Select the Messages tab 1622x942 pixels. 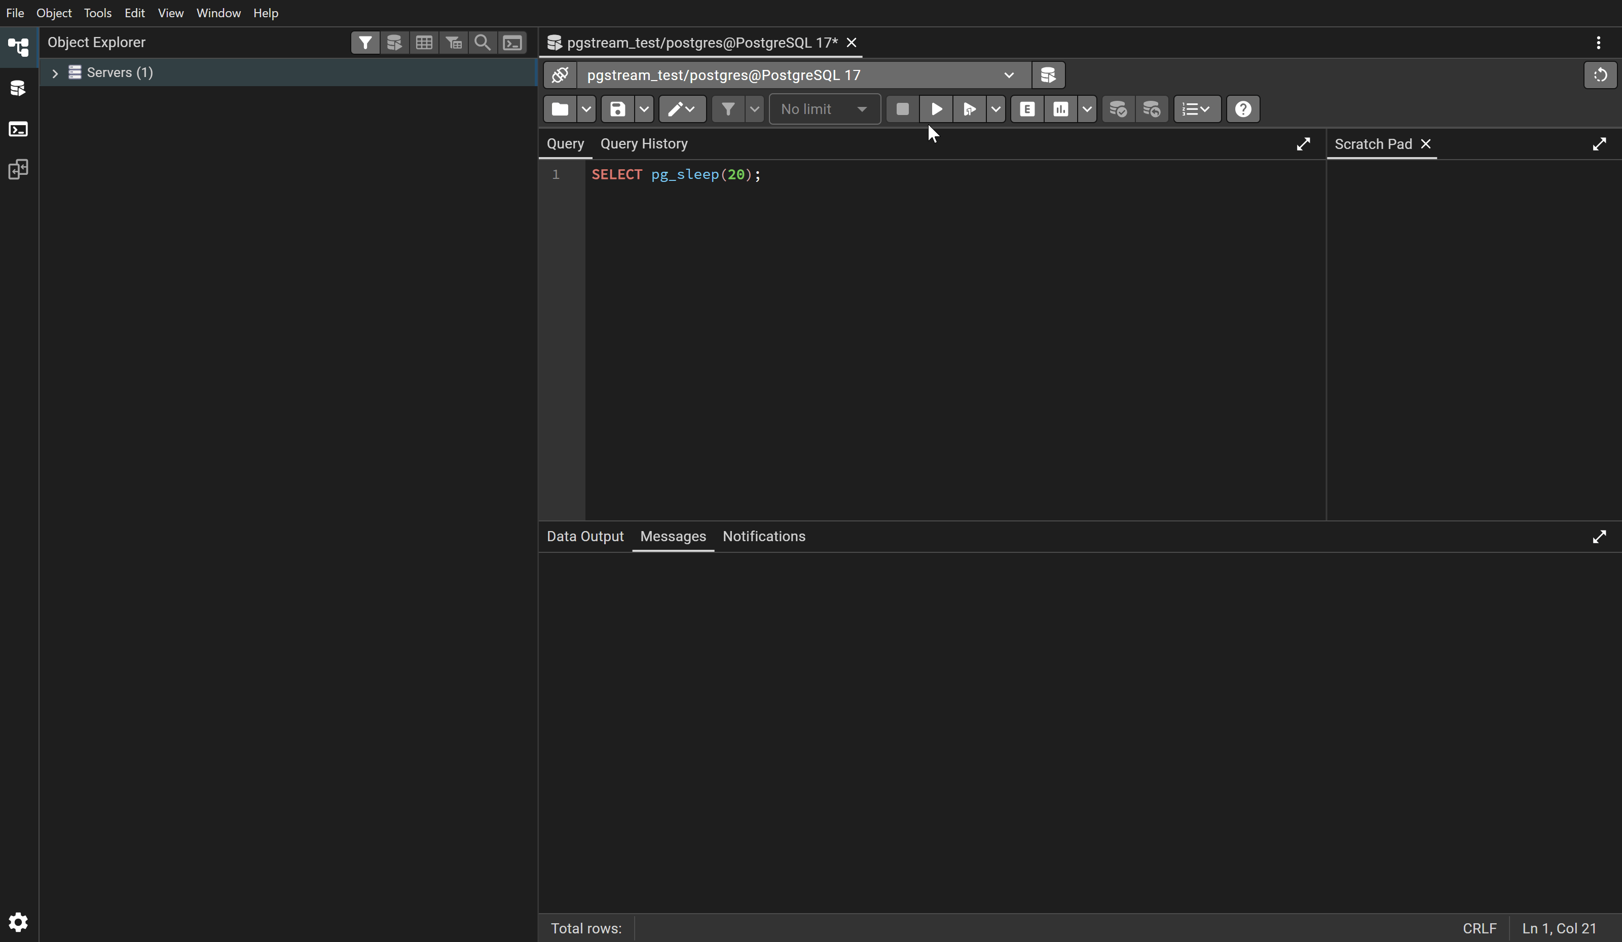673,537
